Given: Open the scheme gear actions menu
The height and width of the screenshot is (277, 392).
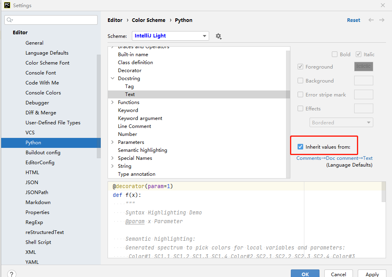Looking at the screenshot, I should pyautogui.click(x=218, y=36).
